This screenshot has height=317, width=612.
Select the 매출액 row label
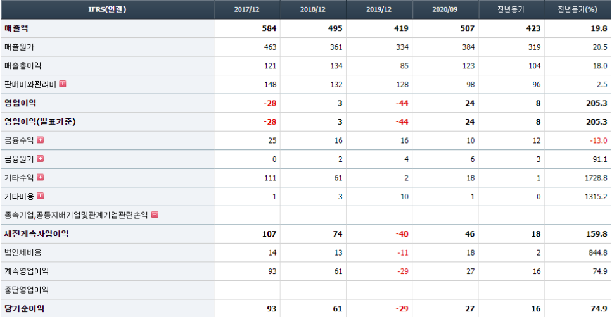[x=16, y=28]
